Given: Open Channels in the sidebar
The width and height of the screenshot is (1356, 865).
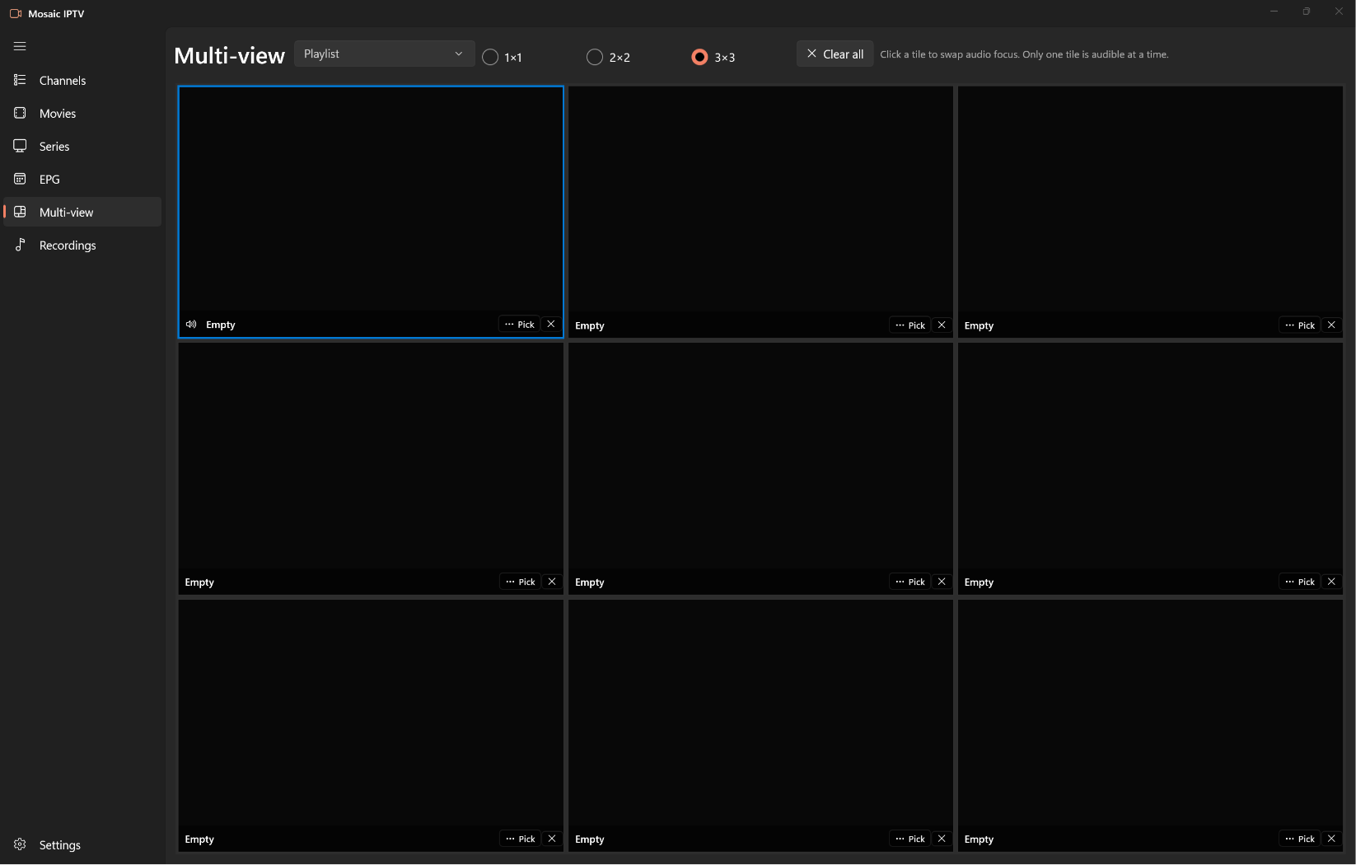Looking at the screenshot, I should (x=82, y=81).
